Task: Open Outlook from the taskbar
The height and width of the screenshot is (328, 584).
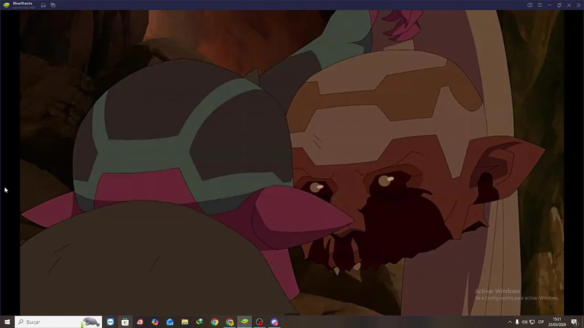Action: pos(170,322)
